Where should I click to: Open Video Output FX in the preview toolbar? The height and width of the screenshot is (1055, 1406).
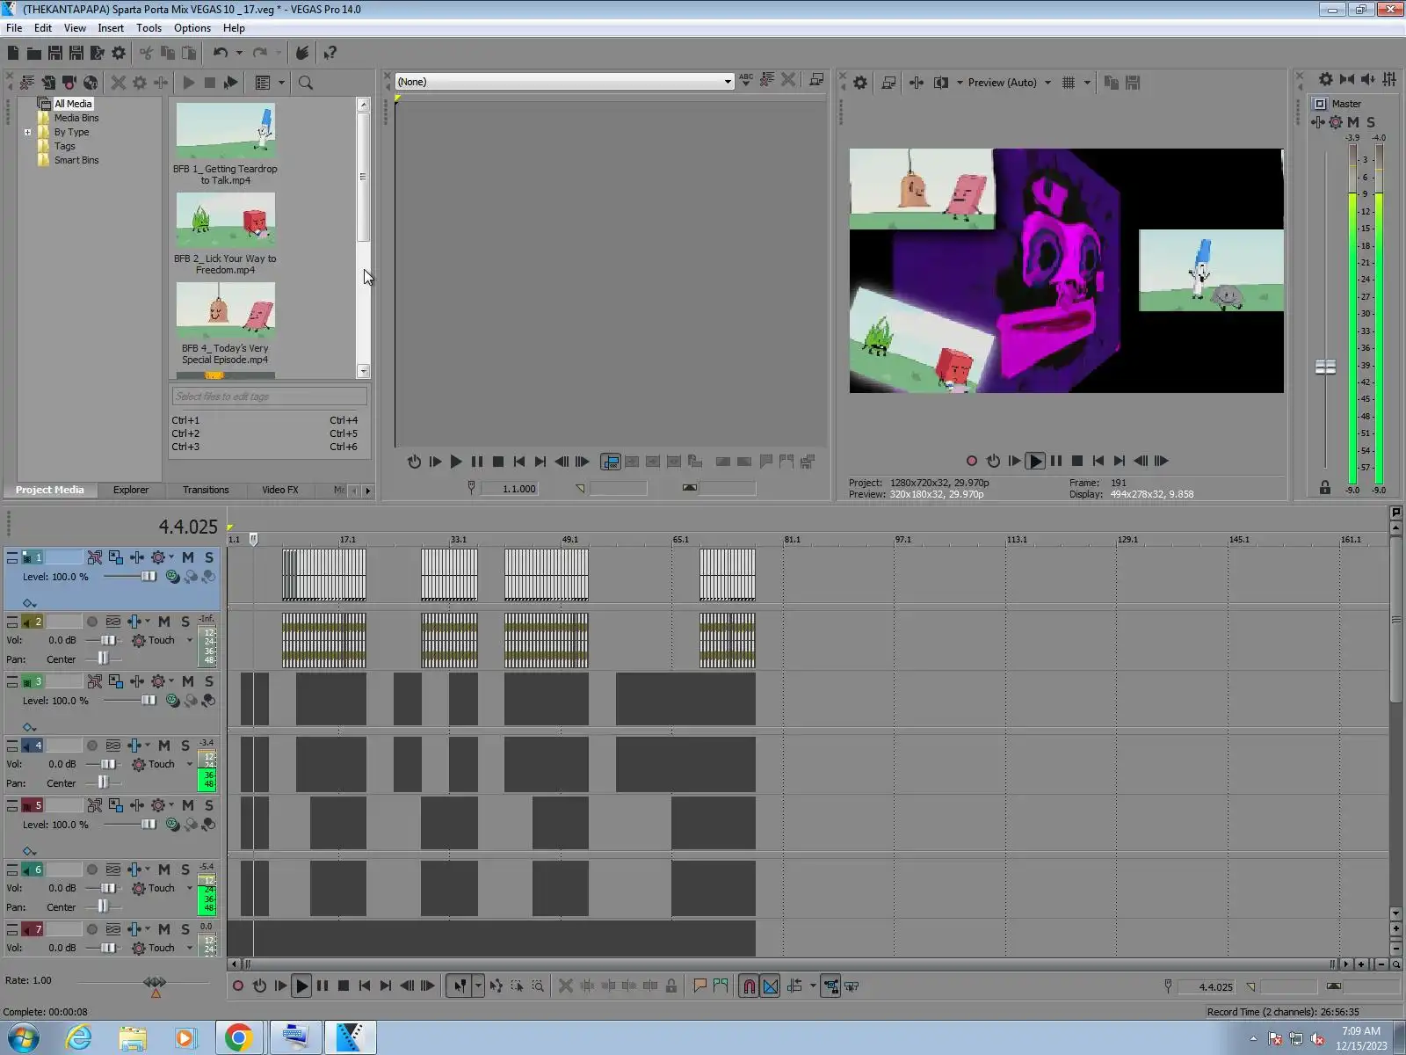pos(917,83)
